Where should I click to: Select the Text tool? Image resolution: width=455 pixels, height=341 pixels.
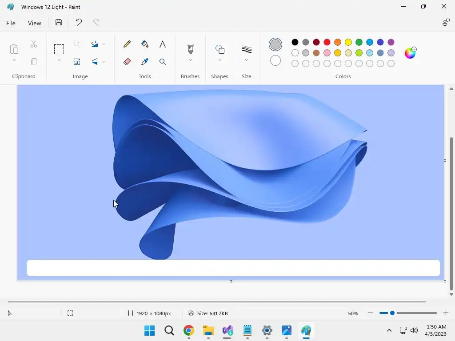point(163,44)
